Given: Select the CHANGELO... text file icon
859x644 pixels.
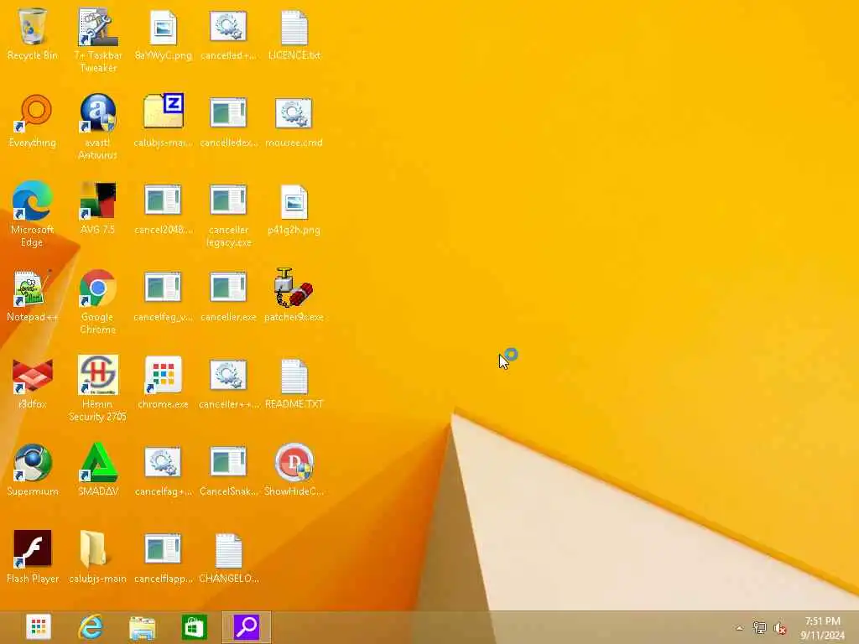Looking at the screenshot, I should point(228,550).
